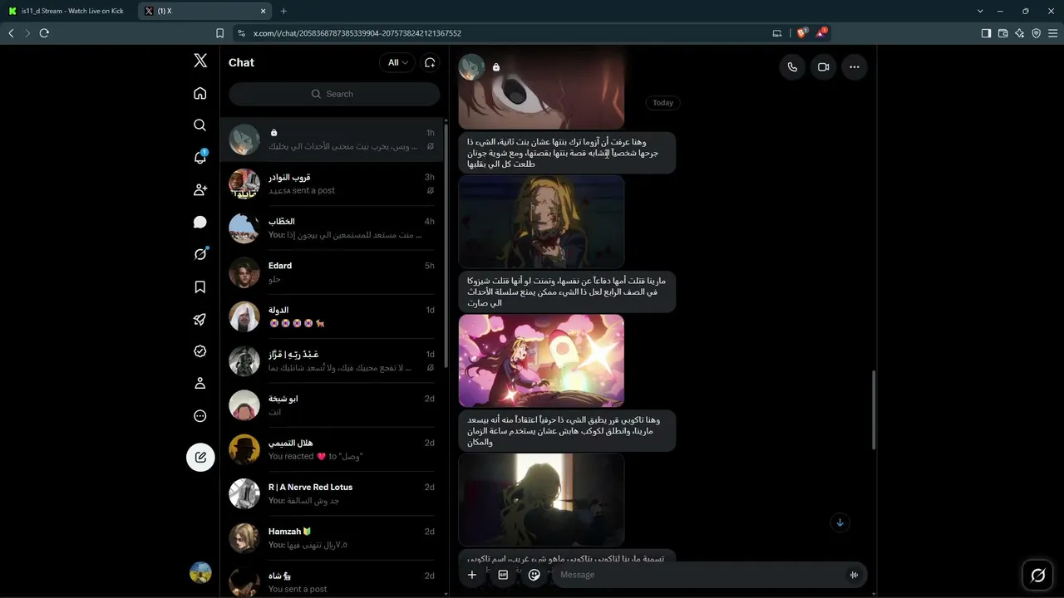Open account avatar at sidebar bottom
The image size is (1064, 598).
200,573
